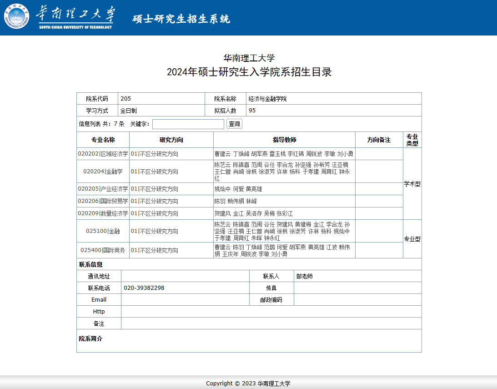497x389 pixels.
Task: Open the 025100|金融 major entry
Action: tap(103, 231)
